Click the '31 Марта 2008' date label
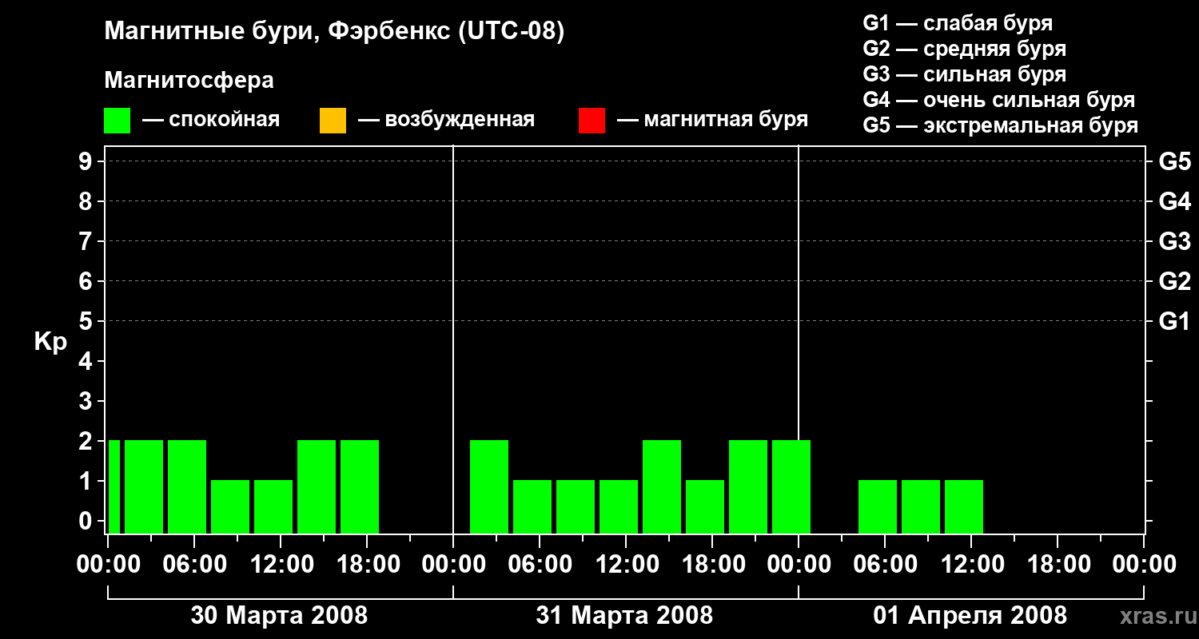The height and width of the screenshot is (639, 1199). 624,615
